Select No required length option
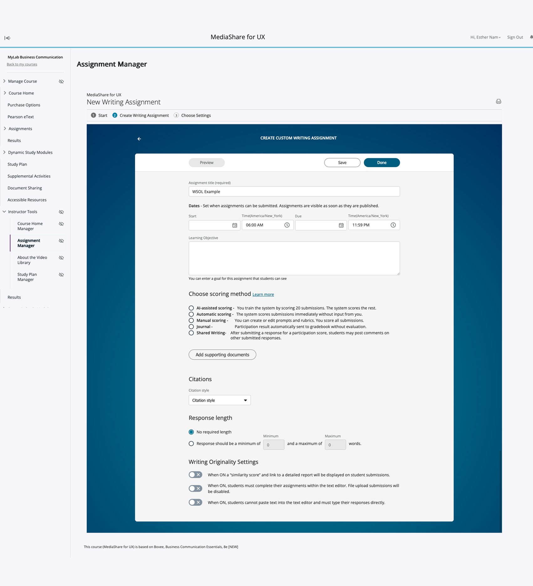This screenshot has width=533, height=586. tap(191, 432)
